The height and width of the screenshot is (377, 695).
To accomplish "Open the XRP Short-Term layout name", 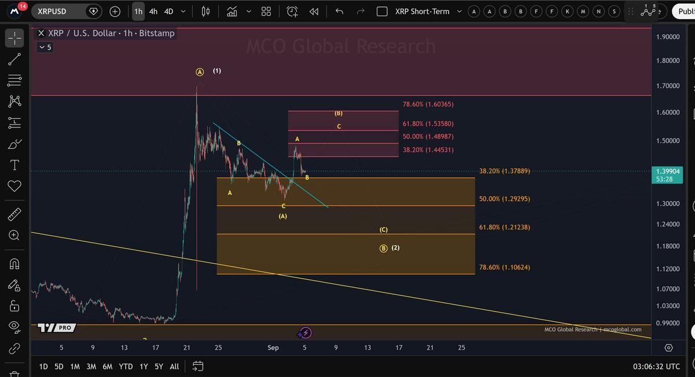I will [422, 12].
